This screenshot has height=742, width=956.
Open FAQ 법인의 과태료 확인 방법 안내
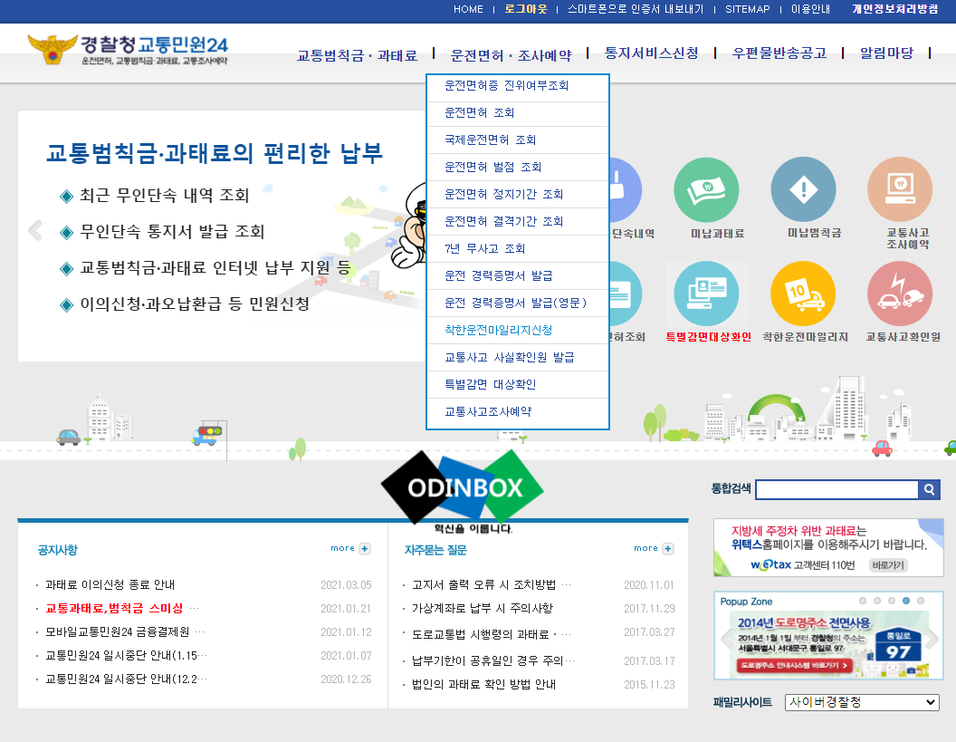pos(483,685)
